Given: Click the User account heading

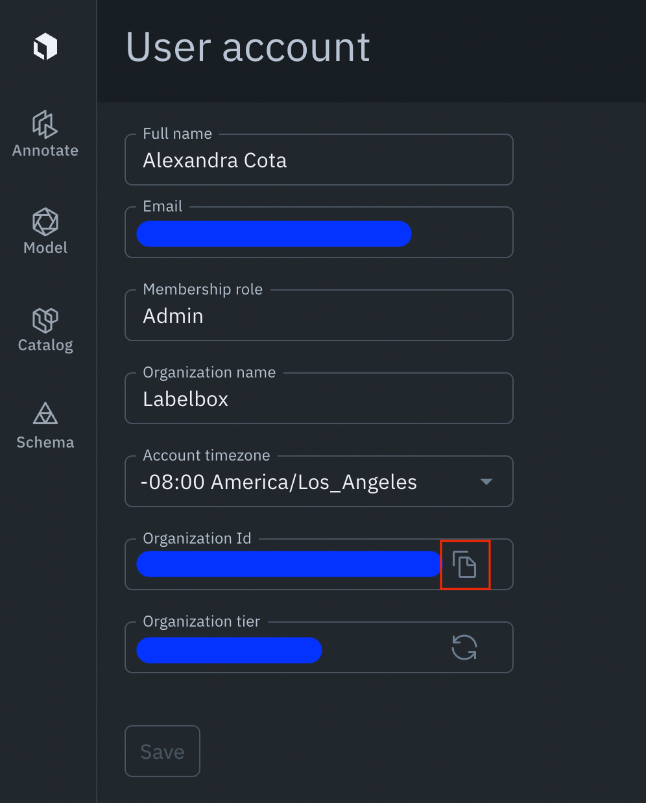Looking at the screenshot, I should point(248,47).
